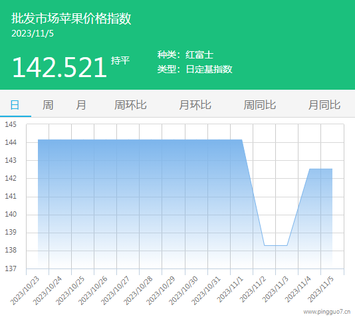
Task: Click the 2023/10/23 x-axis date label
Action: coord(25,290)
